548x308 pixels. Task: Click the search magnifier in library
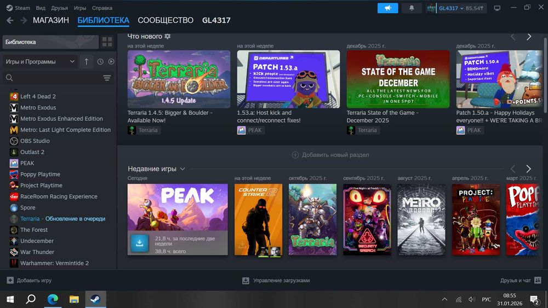(x=9, y=78)
